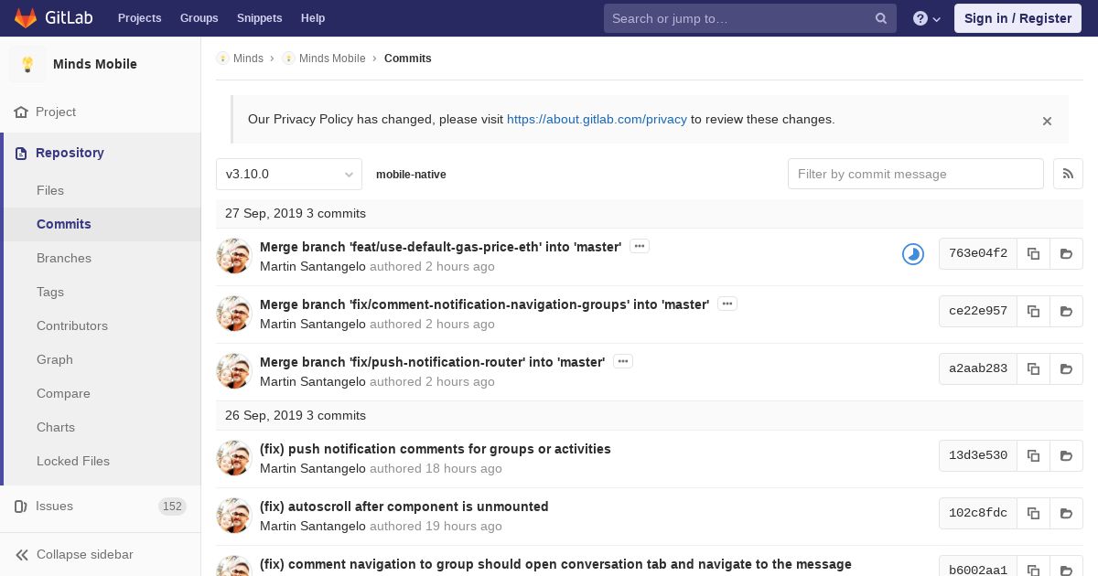The image size is (1098, 576).
Task: Open the Groups menu in navbar
Action: [x=199, y=18]
